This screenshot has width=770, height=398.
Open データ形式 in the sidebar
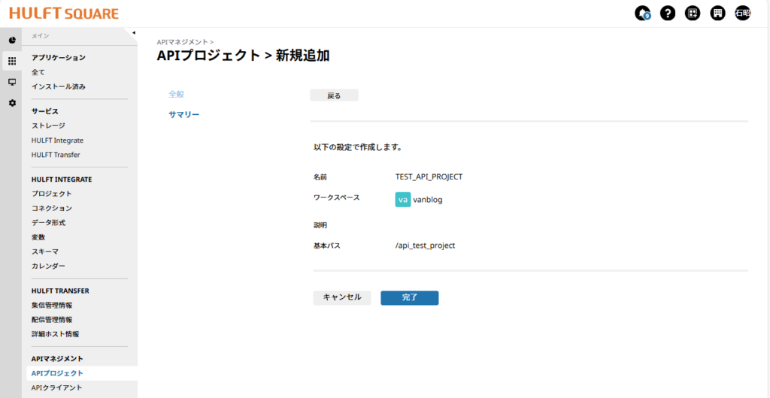[48, 222]
